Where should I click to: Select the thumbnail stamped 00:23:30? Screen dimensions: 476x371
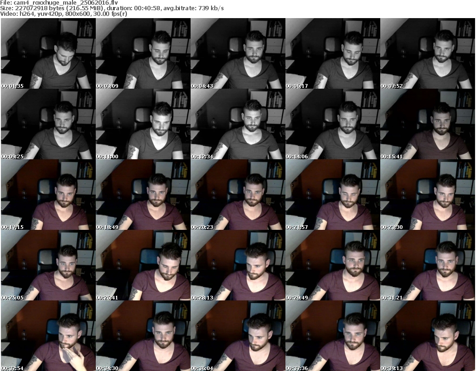tap(428, 195)
